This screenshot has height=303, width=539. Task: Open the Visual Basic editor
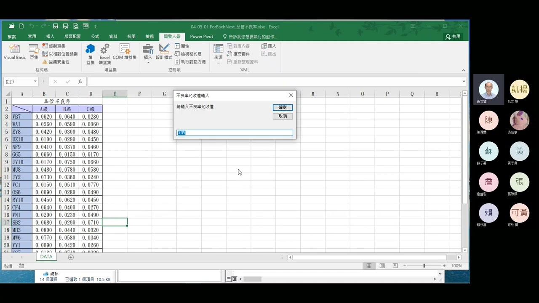pos(15,52)
